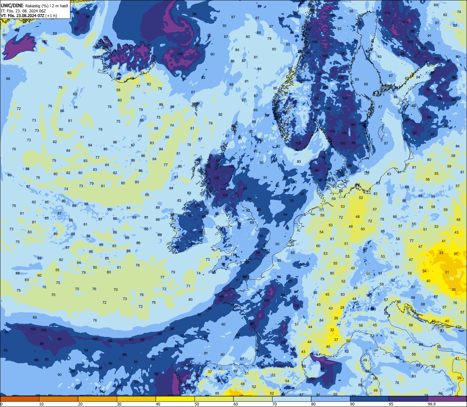Click the map value 31 in the orange-yellow patch
The height and width of the screenshot is (407, 467).
(447, 272)
